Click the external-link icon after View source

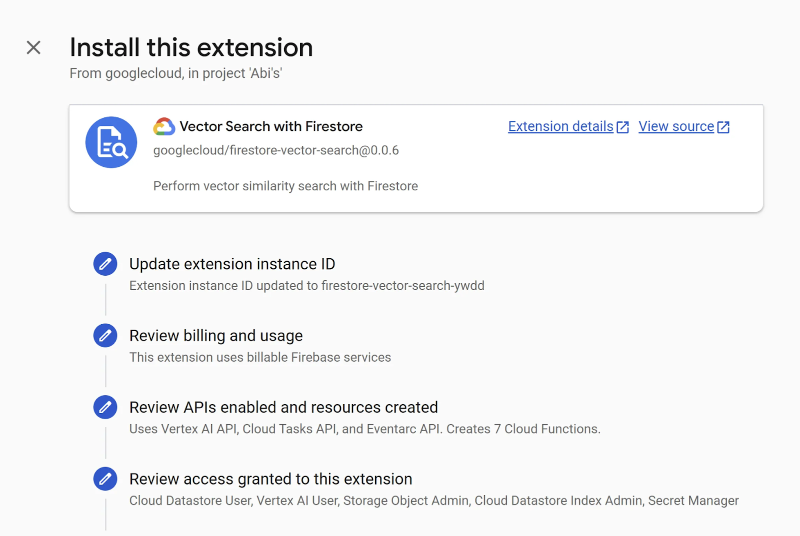723,127
